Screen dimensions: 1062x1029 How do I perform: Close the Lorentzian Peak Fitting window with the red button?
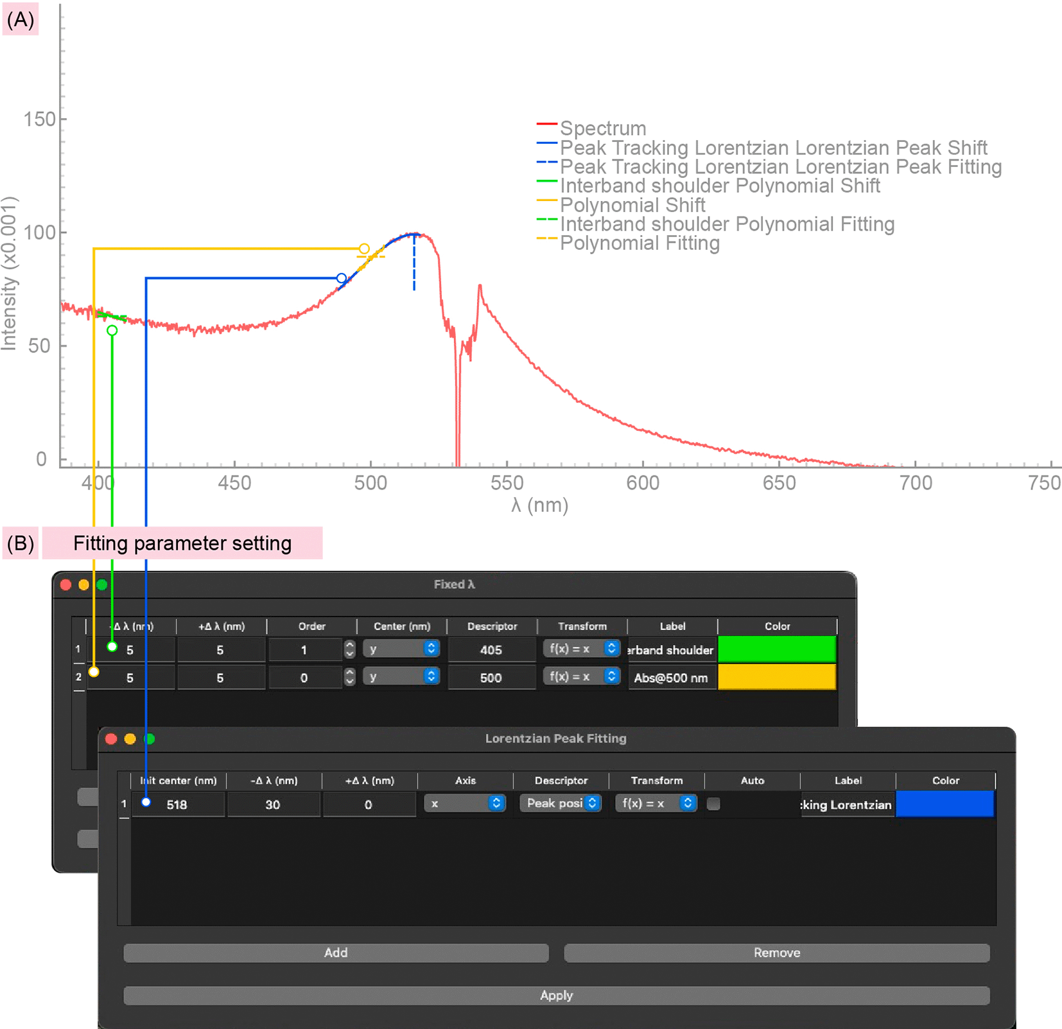[x=111, y=739]
